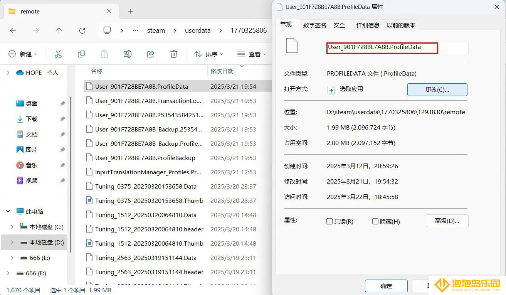Click userdata in the address breadcrumb
This screenshot has height=295, width=506.
tap(198, 30)
